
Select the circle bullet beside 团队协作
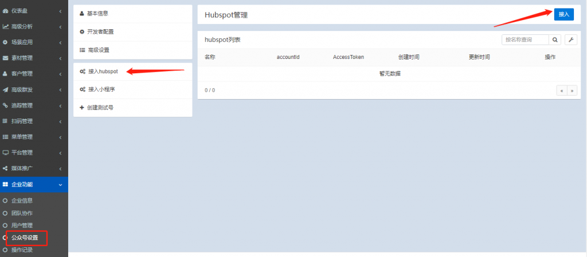click(x=5, y=213)
